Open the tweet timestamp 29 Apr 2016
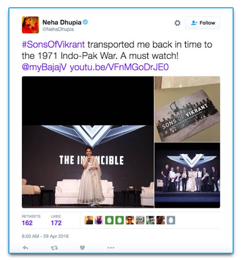The image size is (242, 260). (x=45, y=236)
